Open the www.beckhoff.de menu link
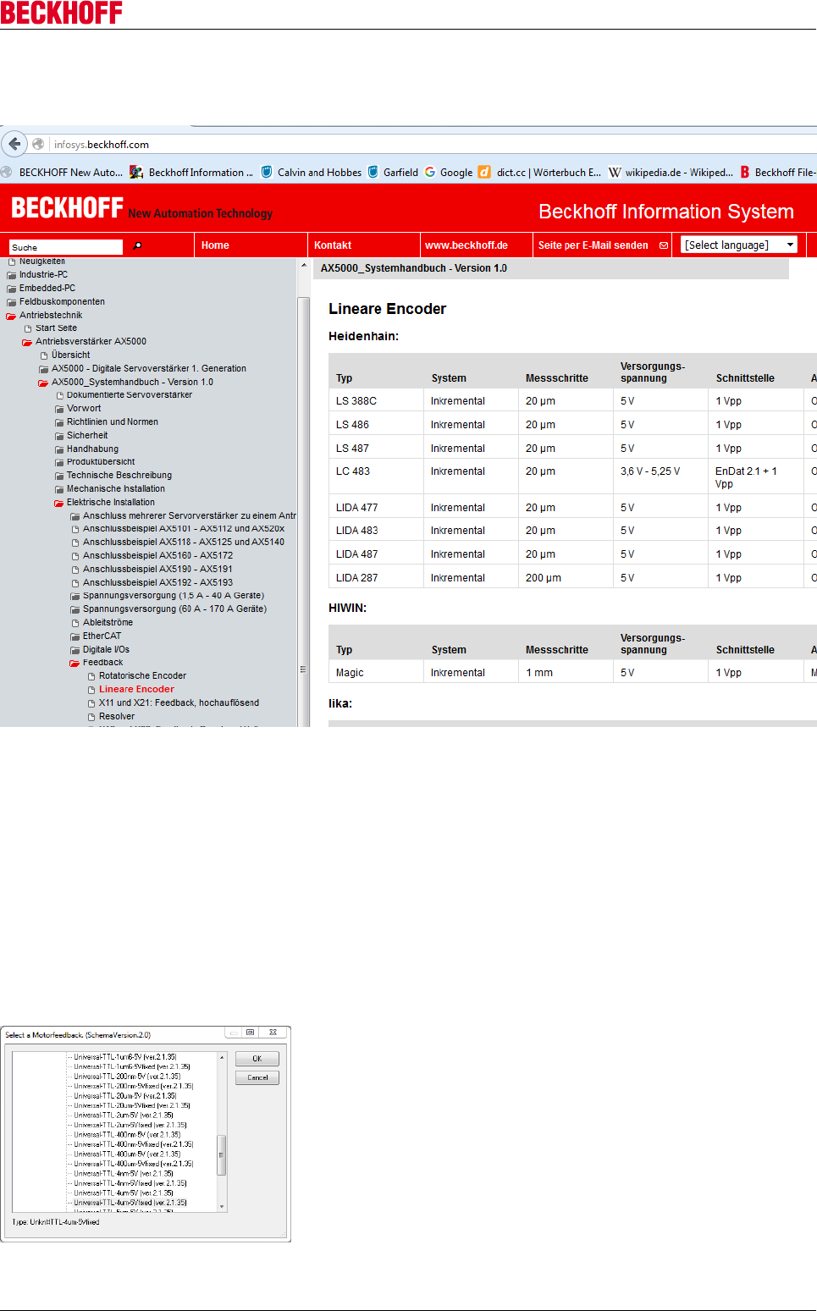 pos(466,245)
